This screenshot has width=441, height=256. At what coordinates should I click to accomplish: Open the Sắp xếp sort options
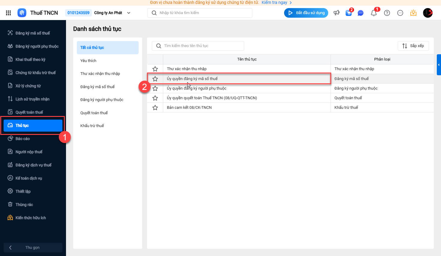tap(413, 46)
